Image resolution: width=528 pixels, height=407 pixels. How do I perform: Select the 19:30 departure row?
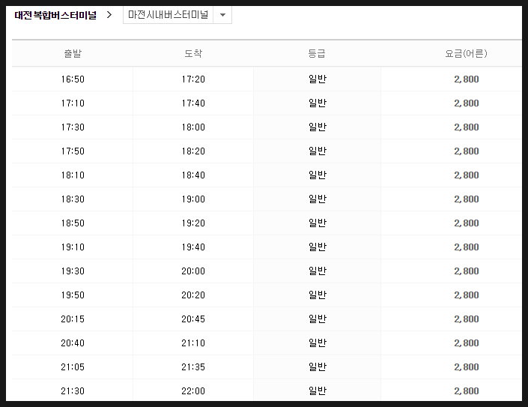[267, 271]
